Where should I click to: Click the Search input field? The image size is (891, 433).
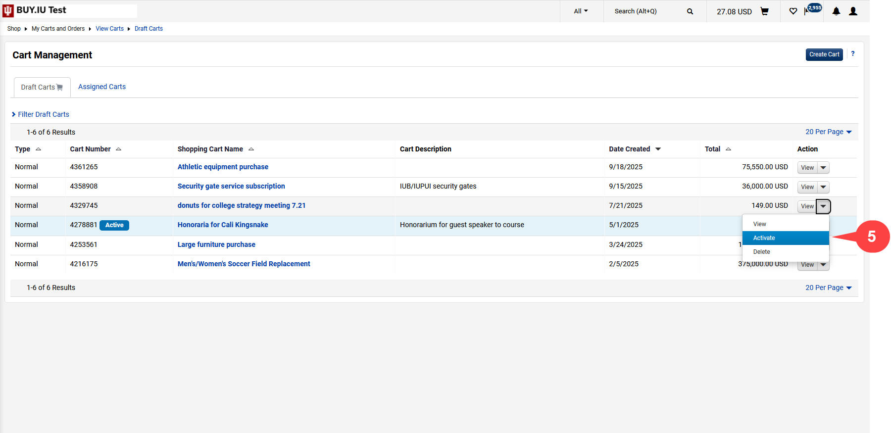coord(646,11)
